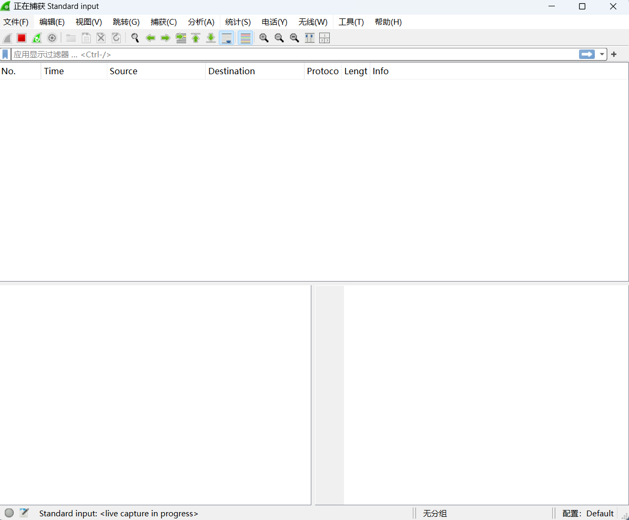
Task: Sort by the No. column header
Action: click(x=21, y=71)
